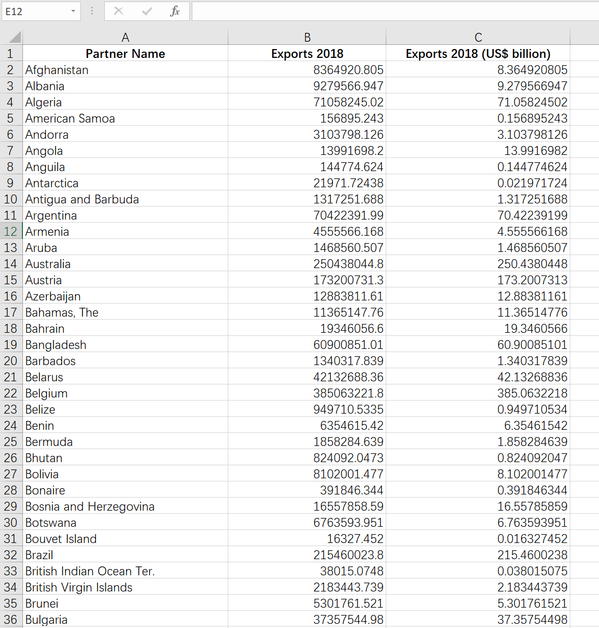Select column C header
599x628 pixels.
coord(478,37)
